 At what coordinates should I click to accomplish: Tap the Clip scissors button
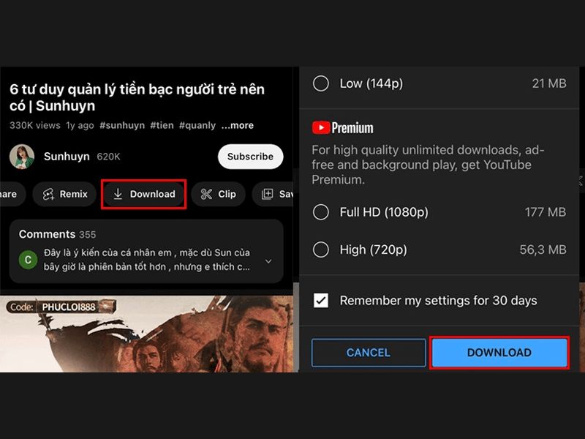[218, 194]
